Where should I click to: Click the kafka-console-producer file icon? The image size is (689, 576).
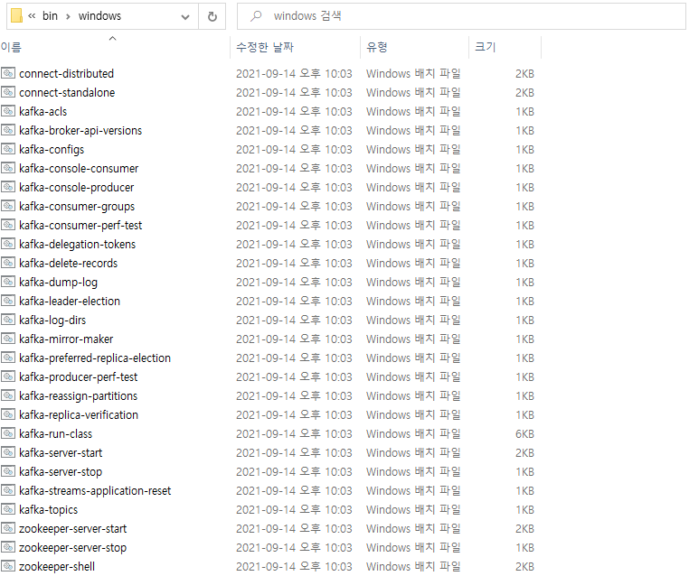pos(8,187)
